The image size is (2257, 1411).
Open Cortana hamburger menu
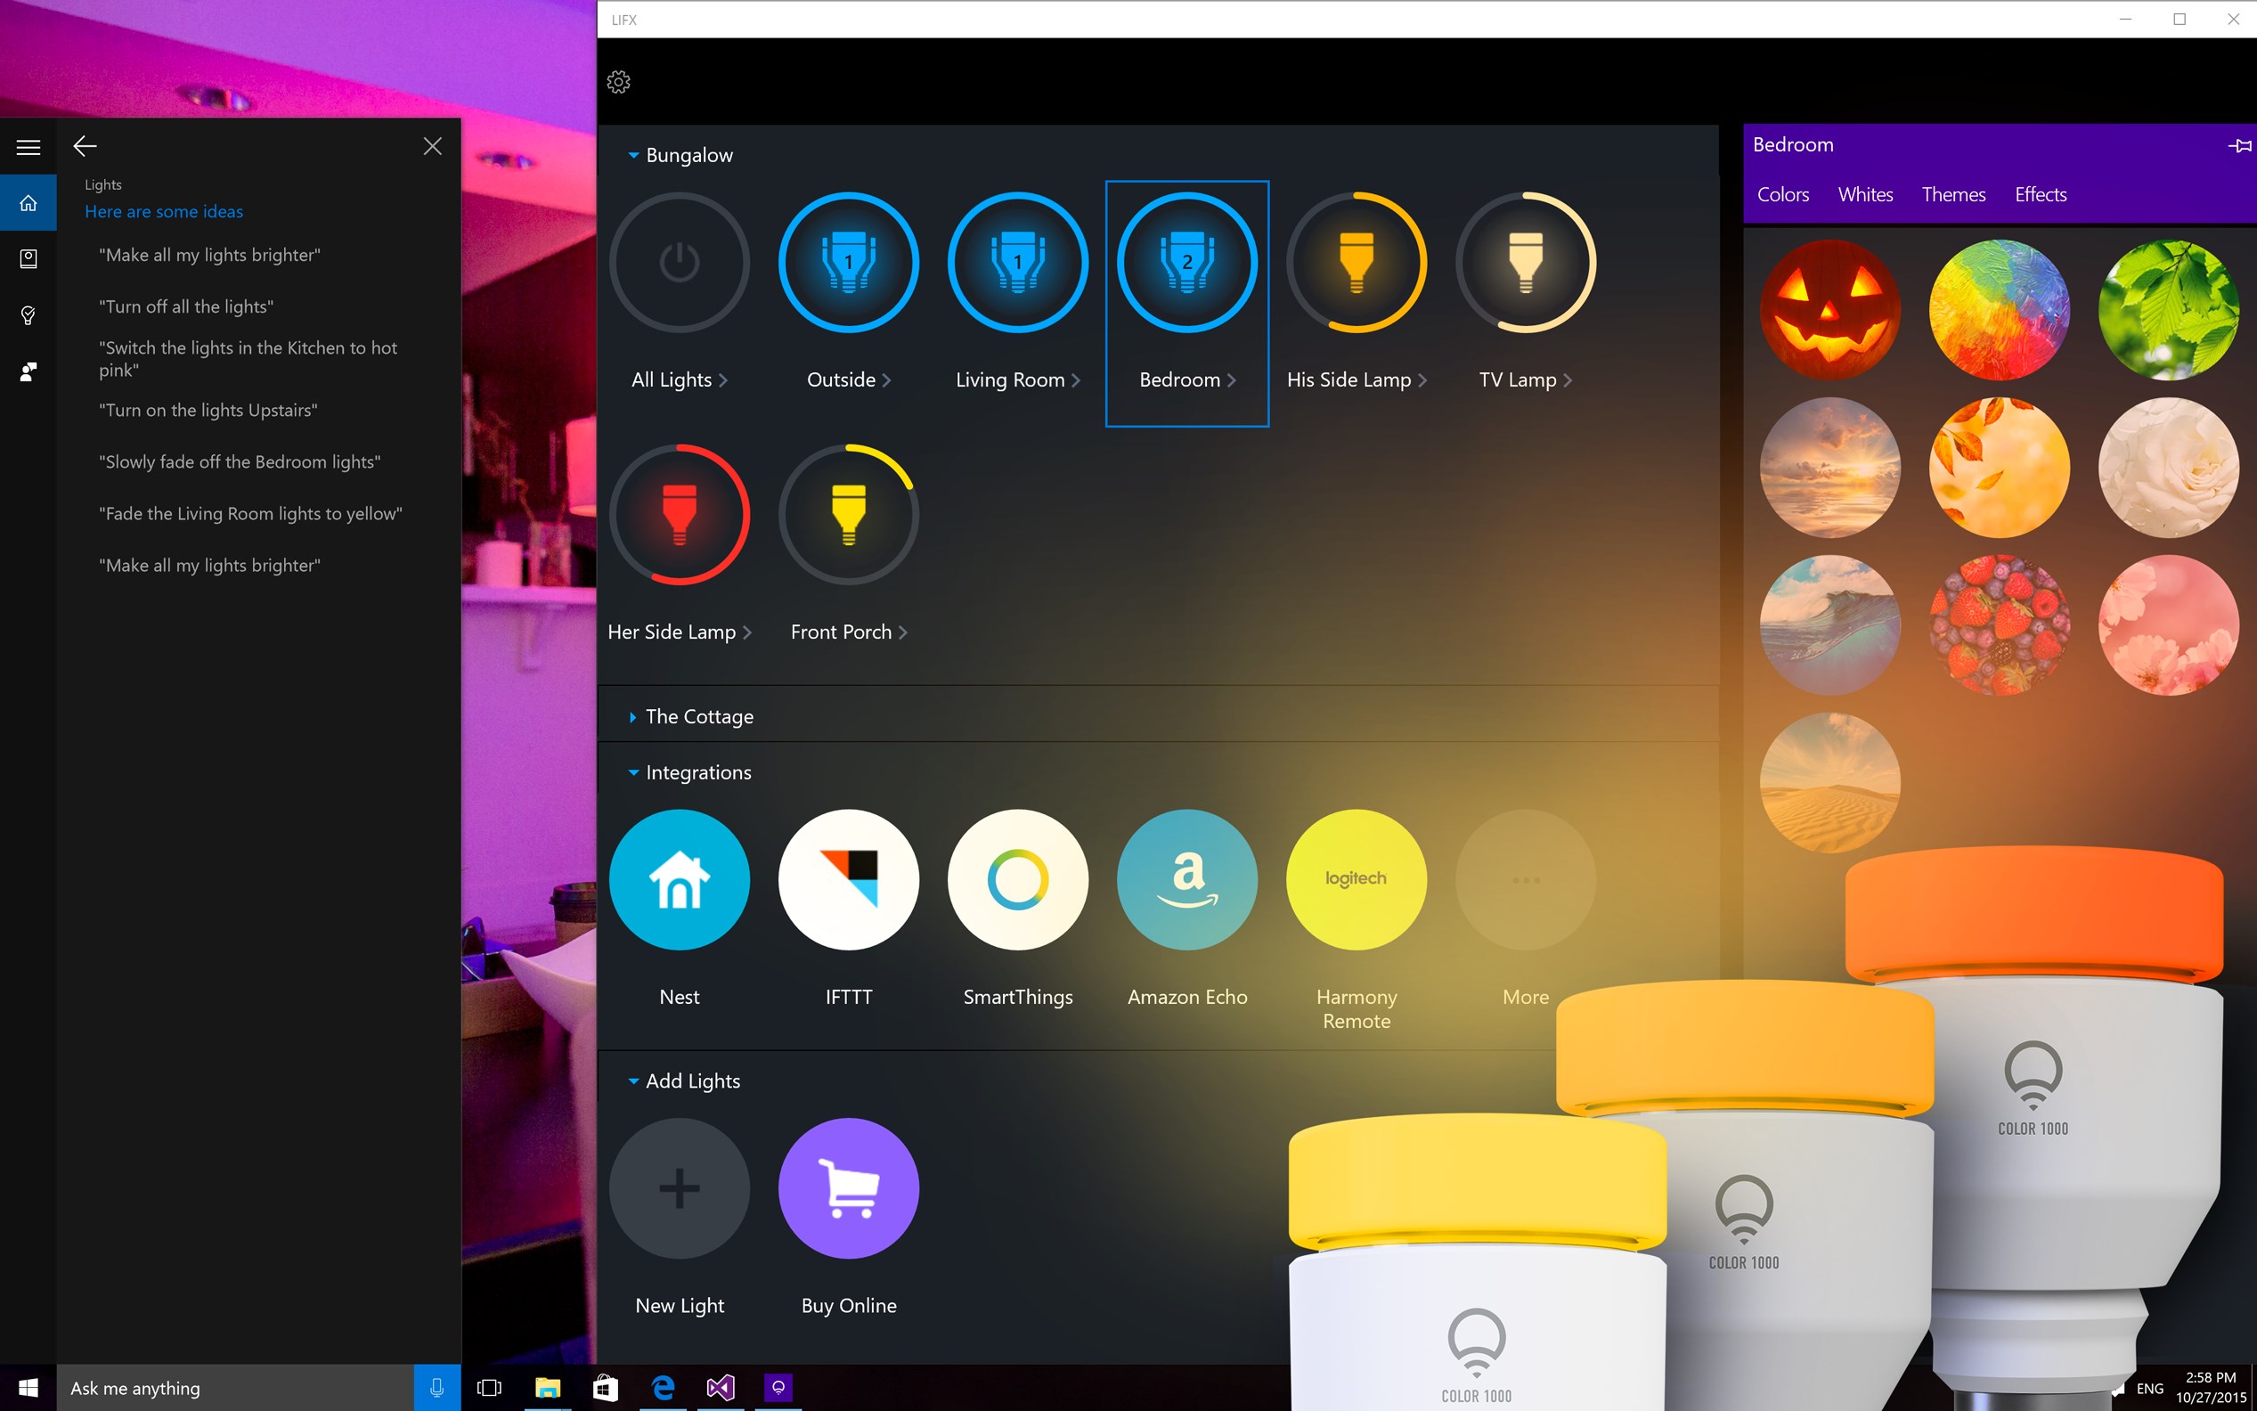(28, 146)
